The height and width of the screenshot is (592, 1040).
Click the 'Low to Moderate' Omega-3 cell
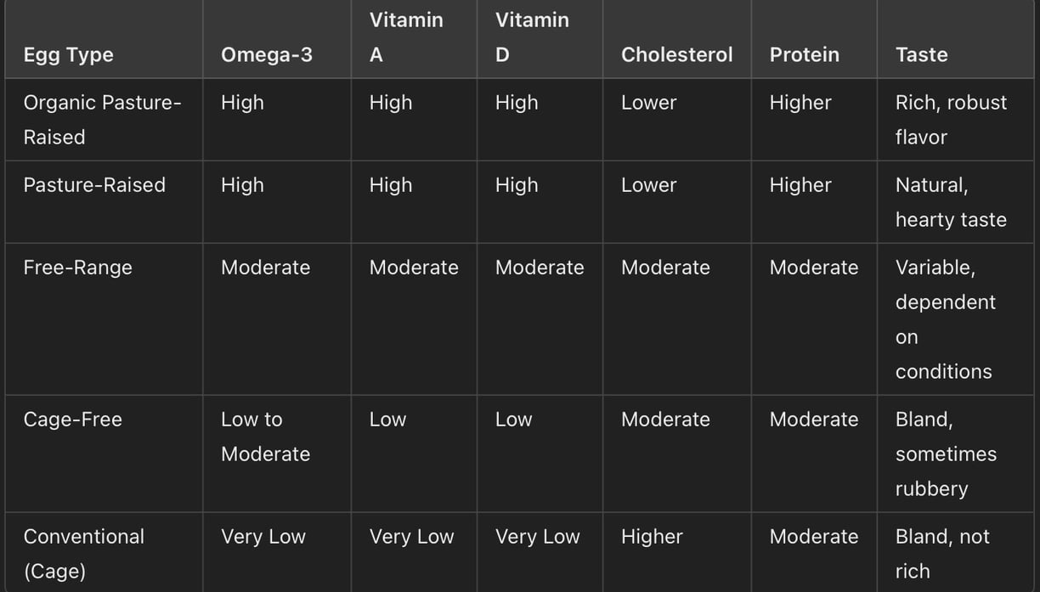coord(265,437)
